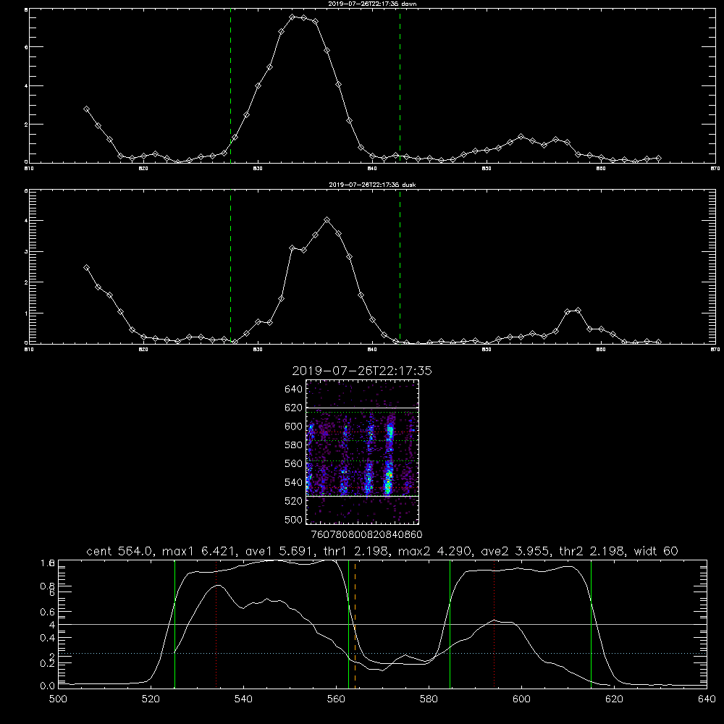Click the left green dashed line in dawn plot
The height and width of the screenshot is (724, 724).
230,85
